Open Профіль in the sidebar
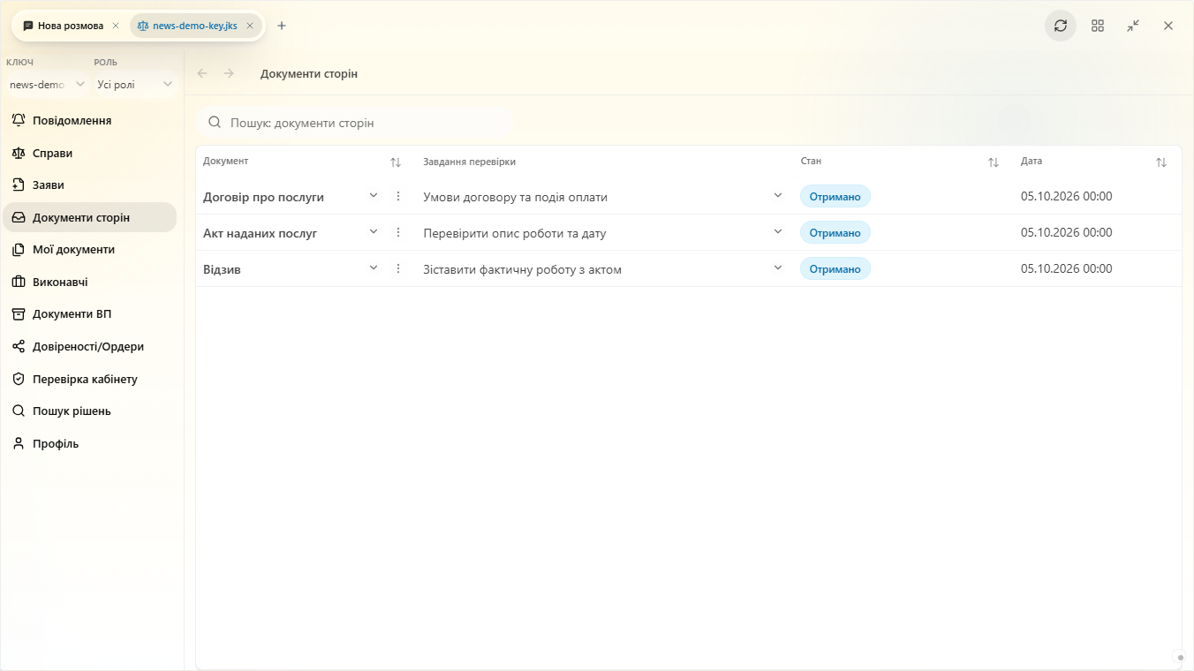Viewport: 1194px width, 671px height. 90,444
